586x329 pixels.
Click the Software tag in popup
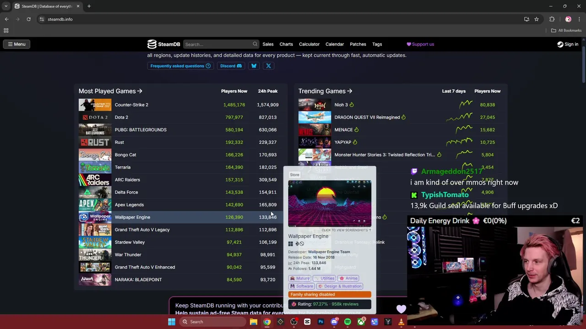click(x=302, y=286)
